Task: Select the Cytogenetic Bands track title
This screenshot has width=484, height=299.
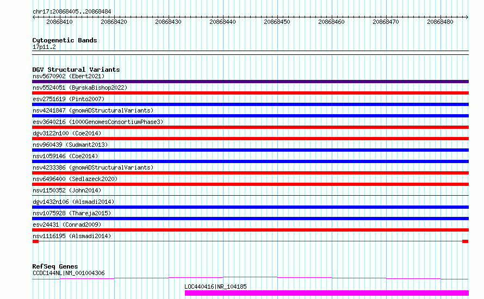Action: [x=65, y=40]
